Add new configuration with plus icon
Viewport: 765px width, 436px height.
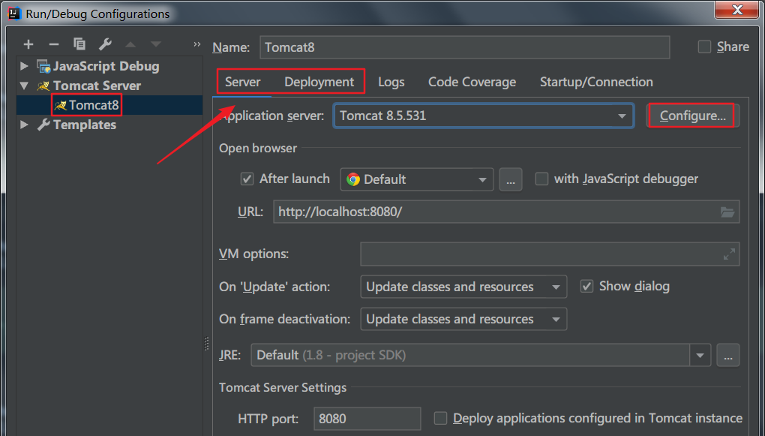pos(28,44)
